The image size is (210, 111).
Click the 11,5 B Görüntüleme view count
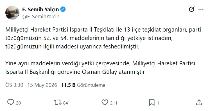pyautogui.click(x=83, y=85)
